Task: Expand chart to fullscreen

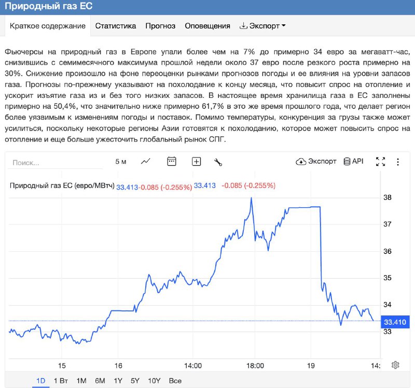Action: click(380, 162)
